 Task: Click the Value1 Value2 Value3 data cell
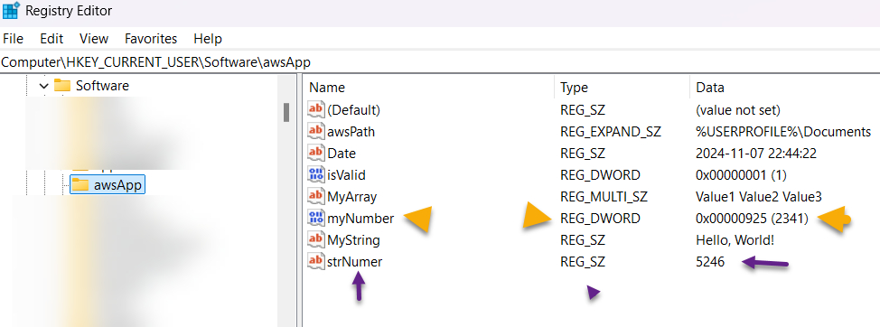759,197
